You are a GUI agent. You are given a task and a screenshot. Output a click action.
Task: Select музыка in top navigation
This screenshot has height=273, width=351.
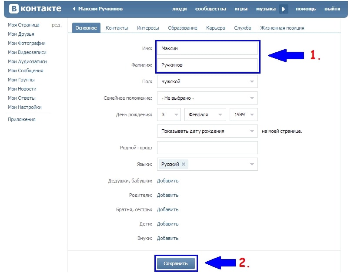[x=265, y=9]
